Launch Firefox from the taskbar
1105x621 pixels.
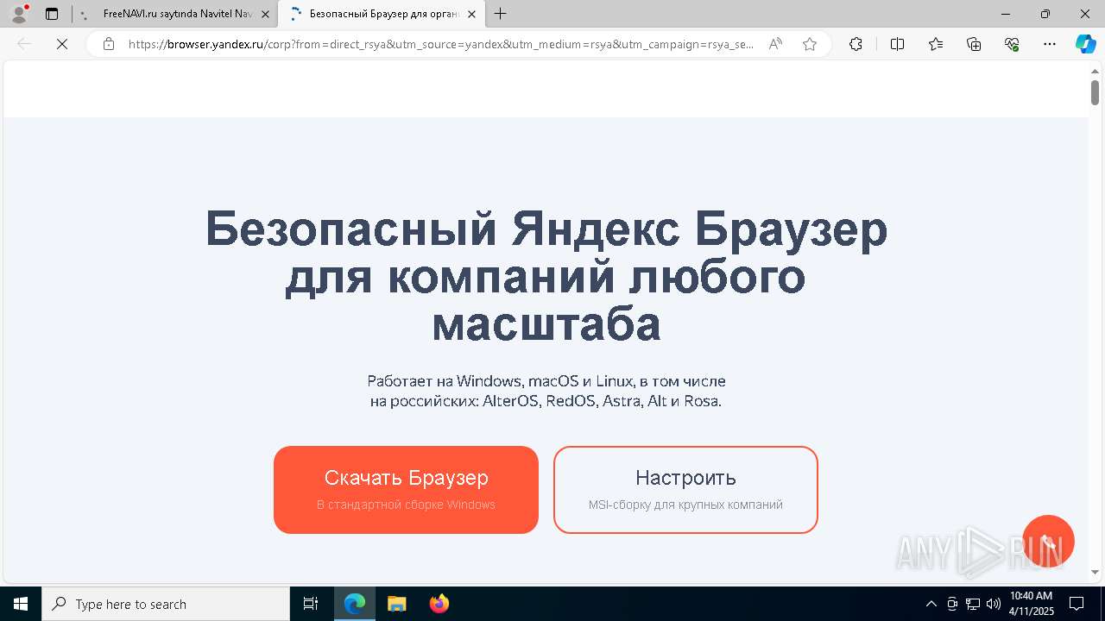[439, 604]
